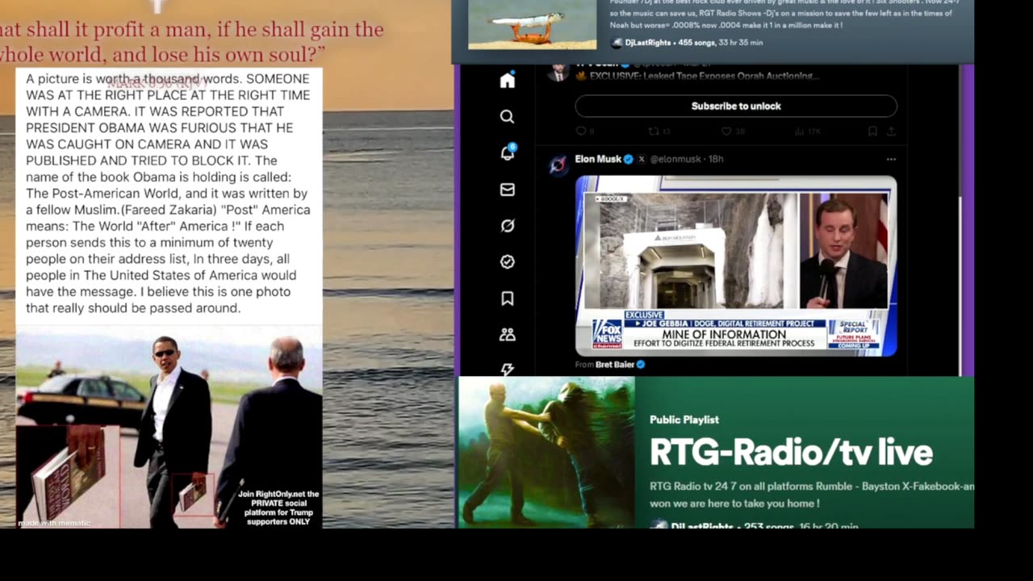Viewport: 1033px width, 581px height.
Task: Open the X Notifications bell icon
Action: (x=508, y=153)
